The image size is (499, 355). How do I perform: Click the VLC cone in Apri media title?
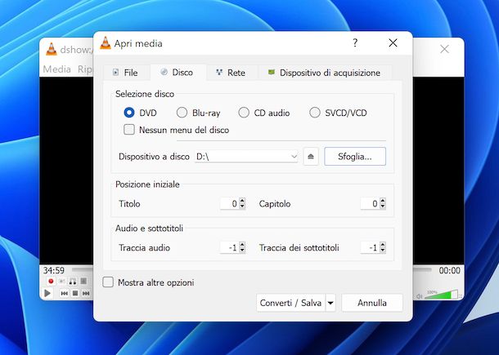106,43
